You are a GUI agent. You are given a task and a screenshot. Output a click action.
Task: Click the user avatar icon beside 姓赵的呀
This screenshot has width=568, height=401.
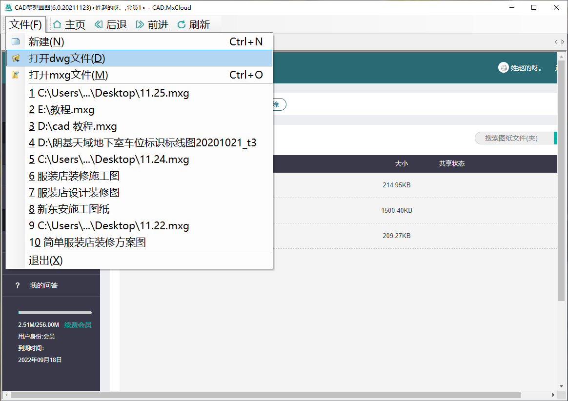click(x=504, y=68)
